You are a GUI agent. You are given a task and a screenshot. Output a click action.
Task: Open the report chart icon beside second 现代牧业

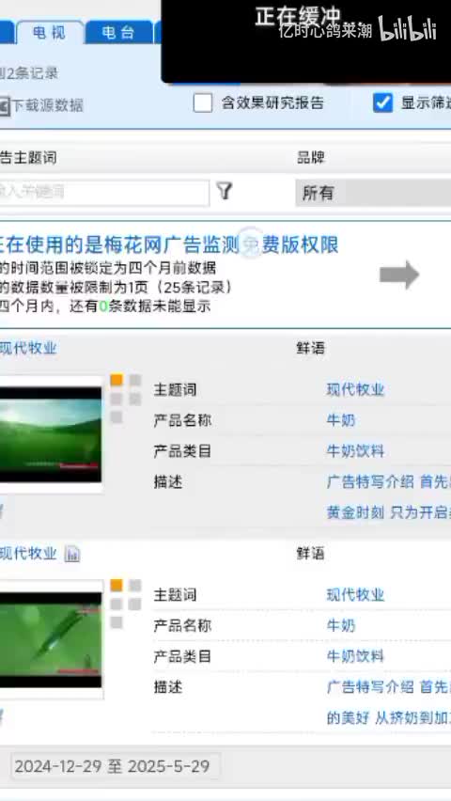tap(72, 554)
